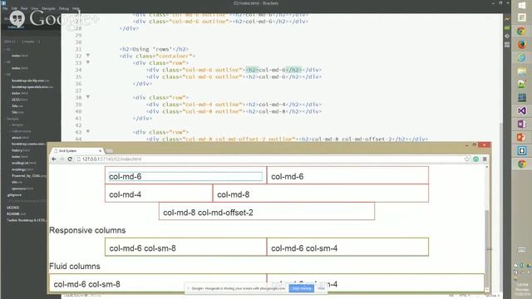The width and height of the screenshot is (532, 299).
Task: Click the Chrome back arrow button
Action: pos(54,159)
